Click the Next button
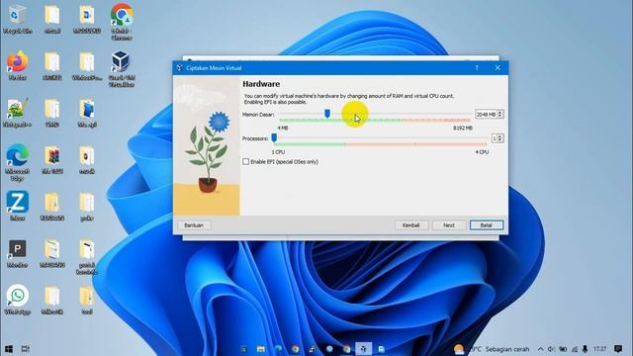Image resolution: width=633 pixels, height=356 pixels. click(x=449, y=225)
